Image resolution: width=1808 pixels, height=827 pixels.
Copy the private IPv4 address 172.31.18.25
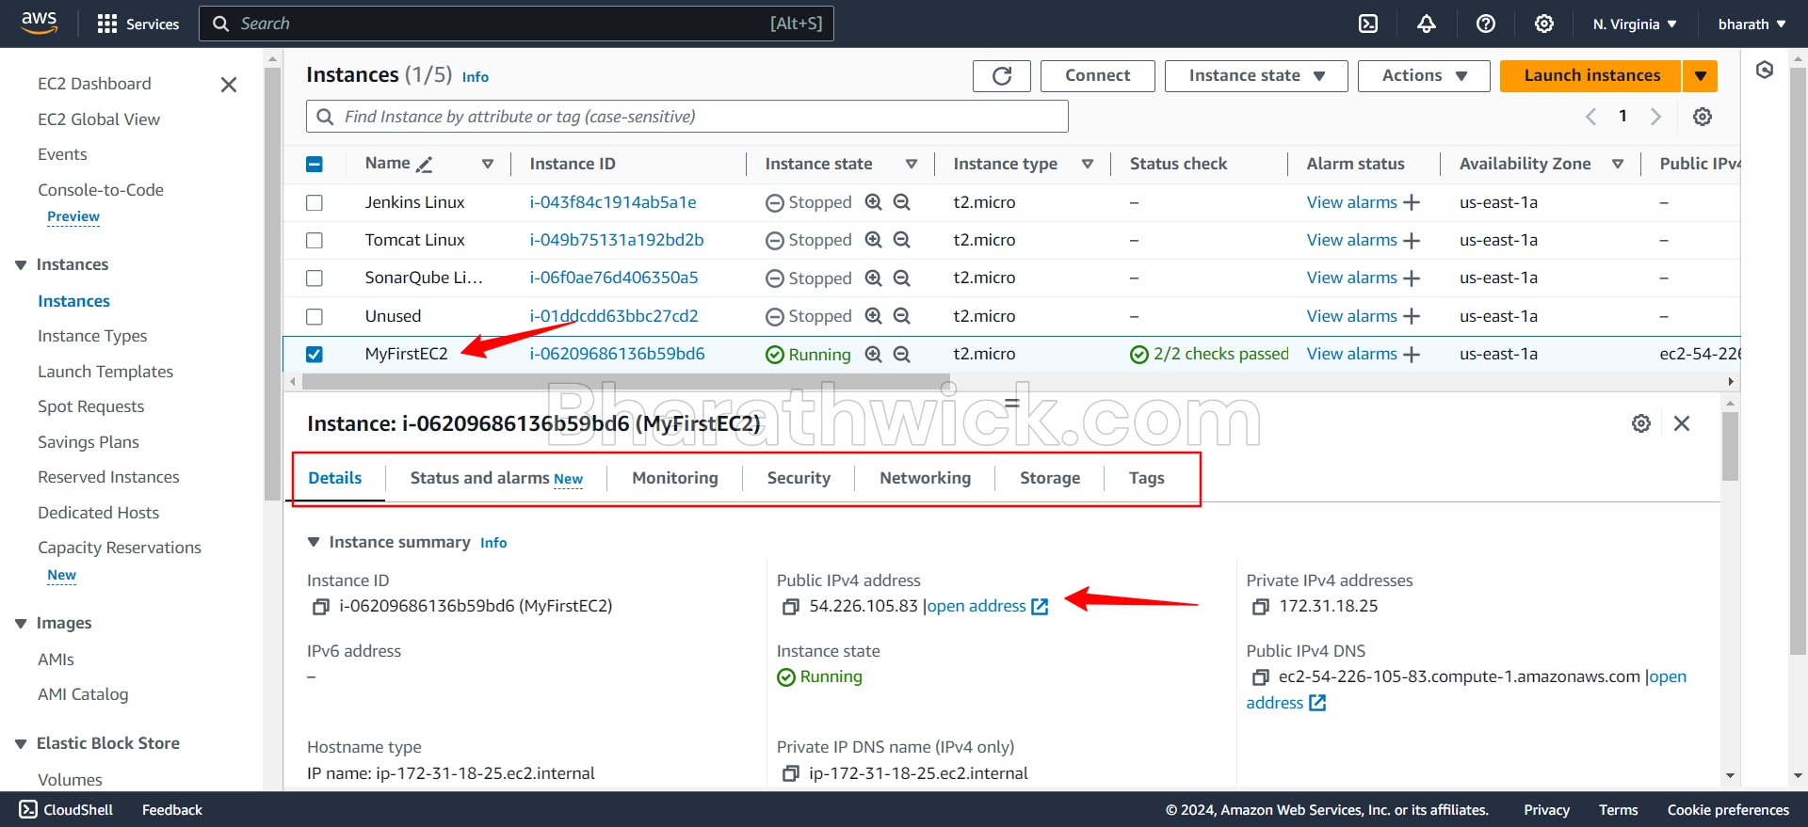click(1260, 607)
